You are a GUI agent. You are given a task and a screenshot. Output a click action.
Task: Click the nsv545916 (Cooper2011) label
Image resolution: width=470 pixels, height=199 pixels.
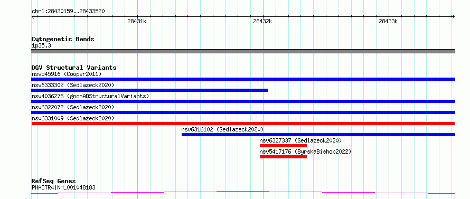67,74
